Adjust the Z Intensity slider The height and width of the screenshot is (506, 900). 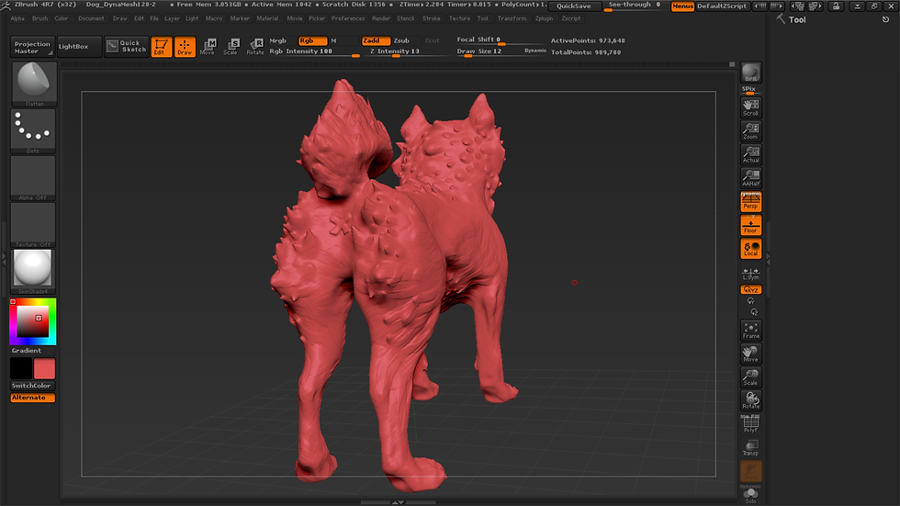(395, 51)
